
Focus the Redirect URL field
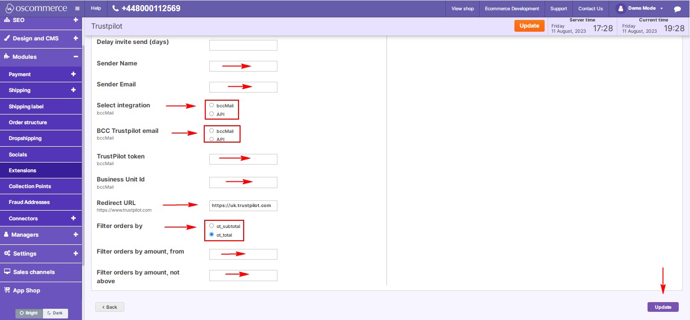[x=243, y=205]
